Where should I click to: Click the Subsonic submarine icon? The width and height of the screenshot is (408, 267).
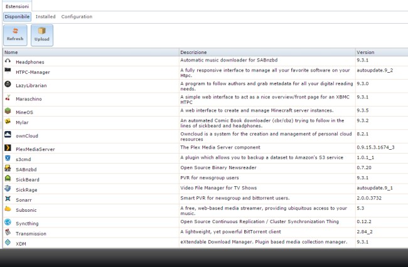[8, 209]
